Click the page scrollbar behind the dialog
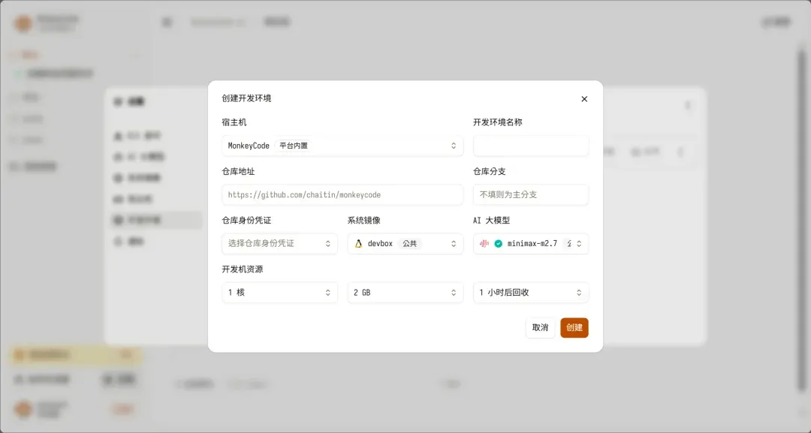The height and width of the screenshot is (433, 811). 801,222
